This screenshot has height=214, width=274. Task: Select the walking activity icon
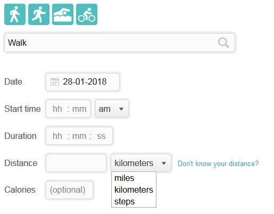(15, 14)
